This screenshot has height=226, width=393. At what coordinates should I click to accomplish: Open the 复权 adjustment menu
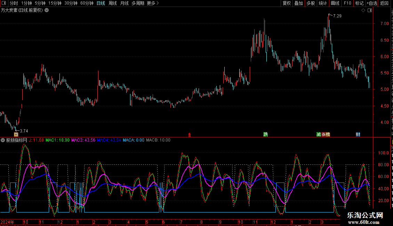tap(287, 3)
